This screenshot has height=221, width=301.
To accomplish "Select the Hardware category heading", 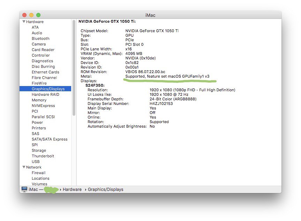I will click(35, 22).
